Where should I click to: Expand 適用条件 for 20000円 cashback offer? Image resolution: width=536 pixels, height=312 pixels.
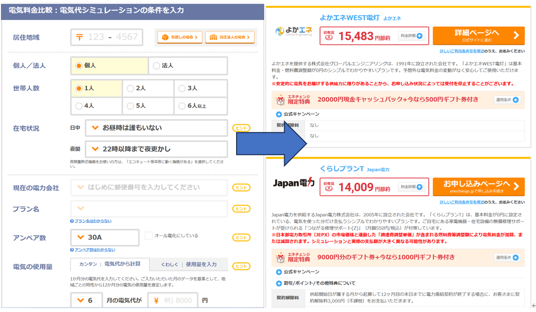click(507, 100)
